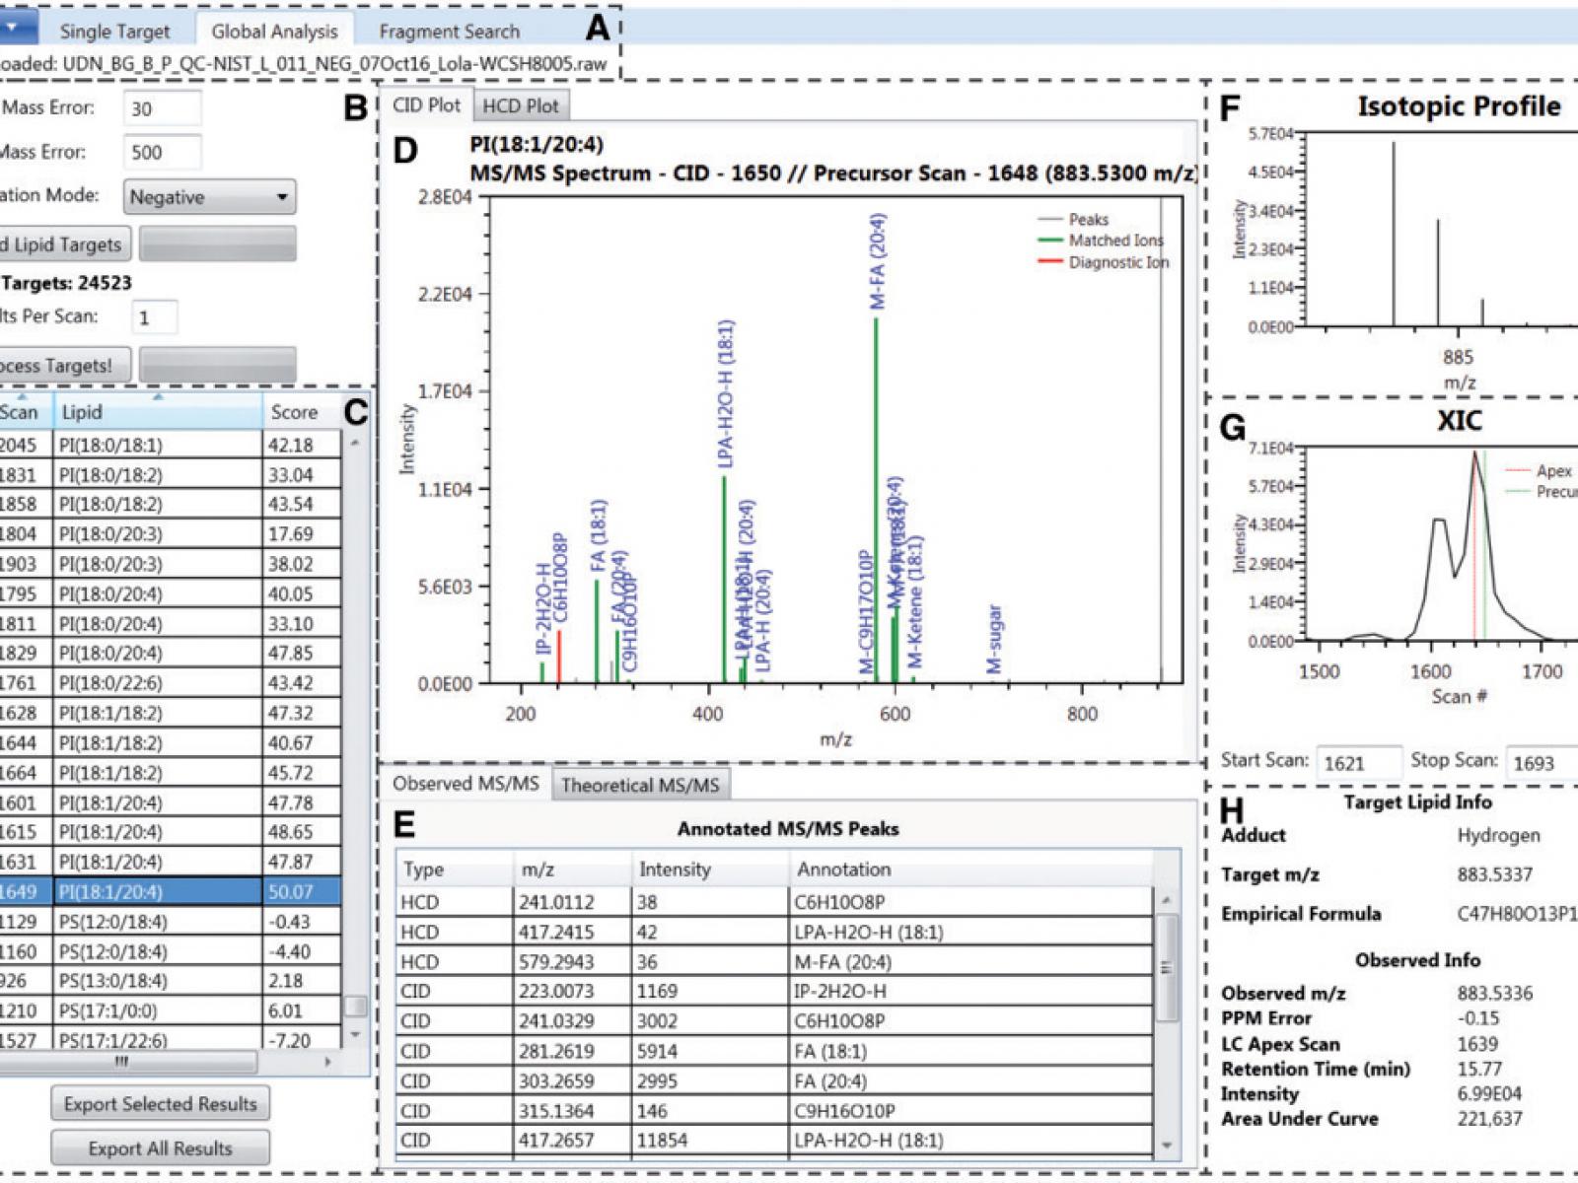Sort results by Lipid column header
This screenshot has width=1578, height=1183.
click(158, 412)
